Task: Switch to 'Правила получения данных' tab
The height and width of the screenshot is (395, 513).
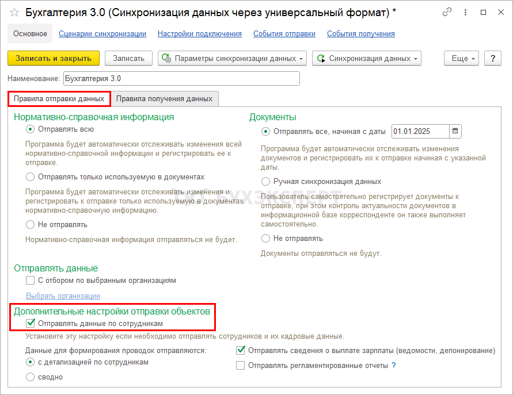Action: [165, 99]
